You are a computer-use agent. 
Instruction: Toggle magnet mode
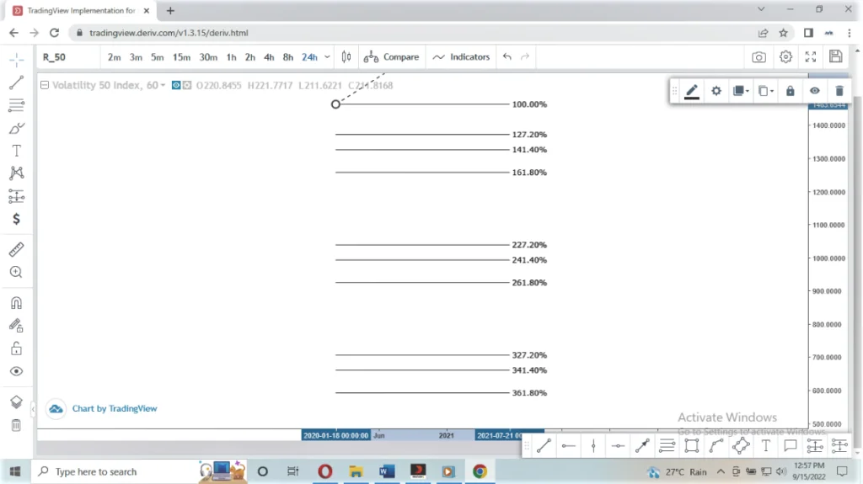pos(17,303)
